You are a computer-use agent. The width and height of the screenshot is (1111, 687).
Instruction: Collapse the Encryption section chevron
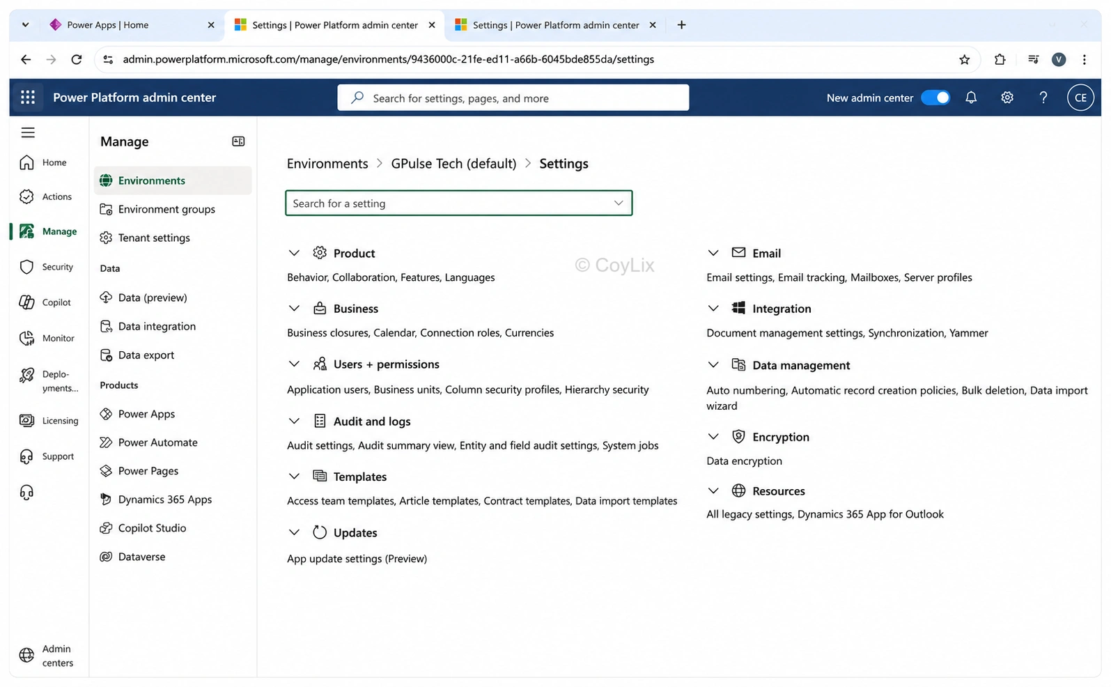tap(713, 436)
